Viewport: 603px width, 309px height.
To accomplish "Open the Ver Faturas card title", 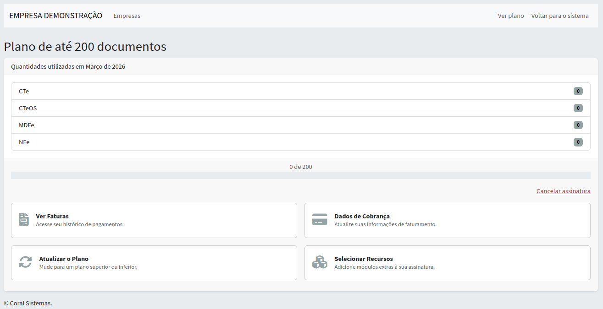I will [x=52, y=216].
